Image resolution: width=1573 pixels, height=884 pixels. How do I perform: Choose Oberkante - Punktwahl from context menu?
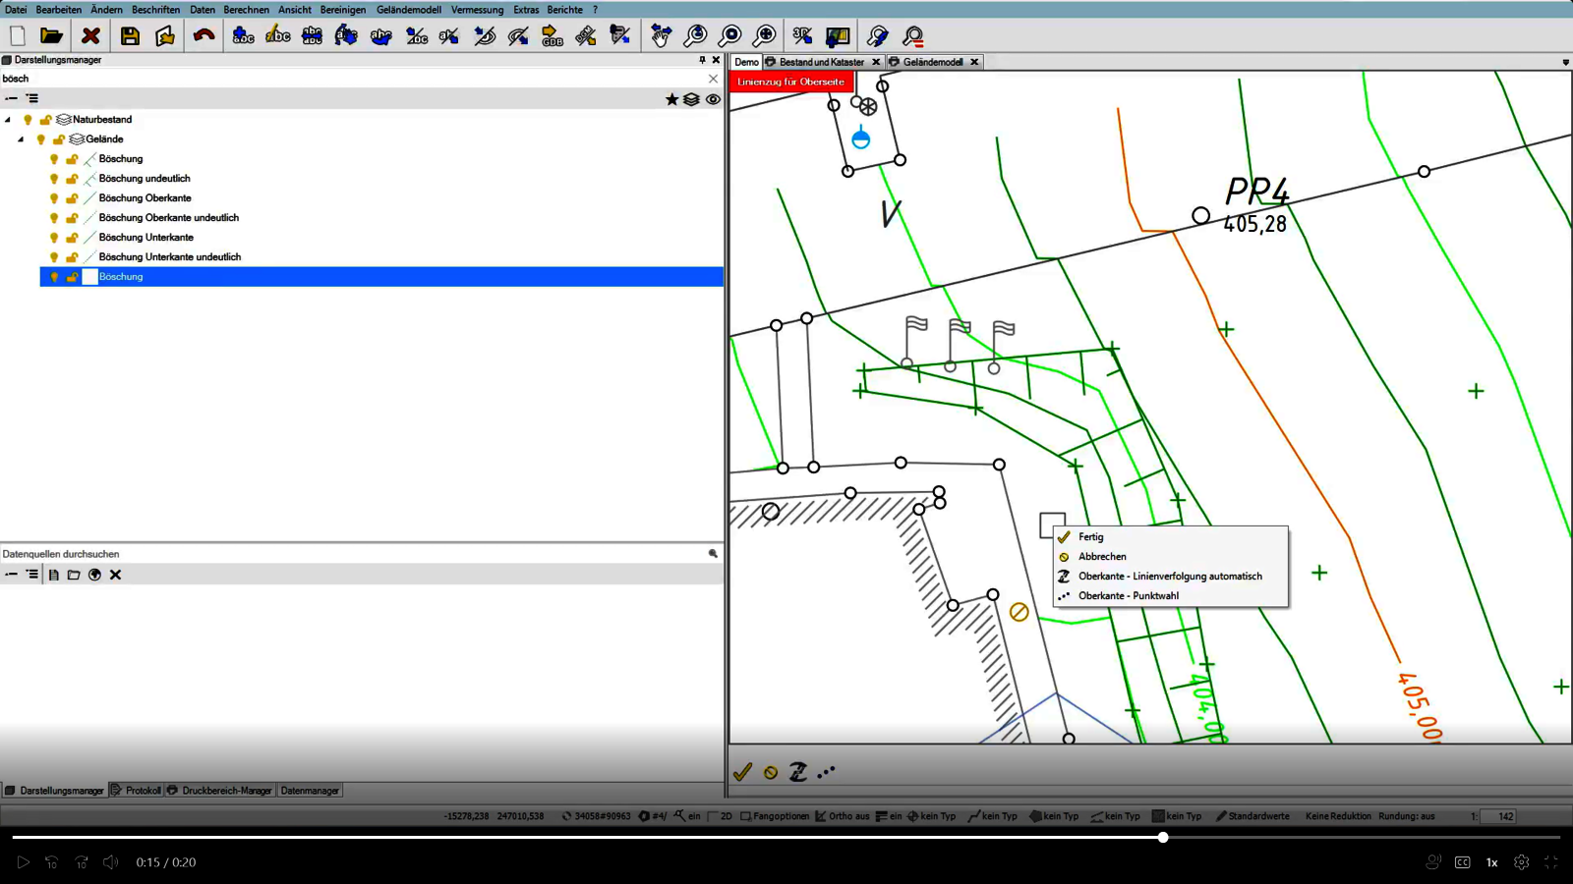point(1128,595)
